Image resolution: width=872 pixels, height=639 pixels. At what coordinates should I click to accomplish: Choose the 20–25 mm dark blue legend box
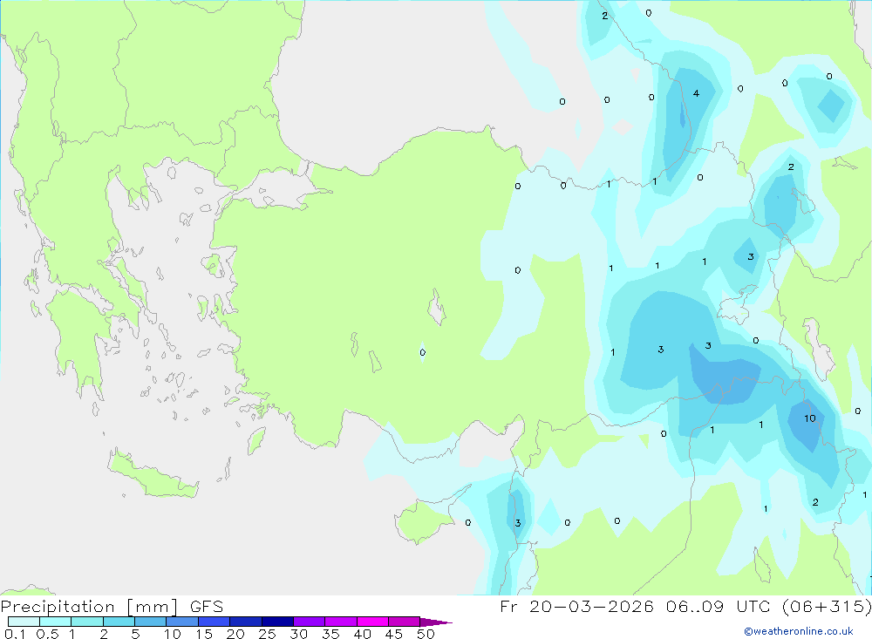[x=245, y=622]
